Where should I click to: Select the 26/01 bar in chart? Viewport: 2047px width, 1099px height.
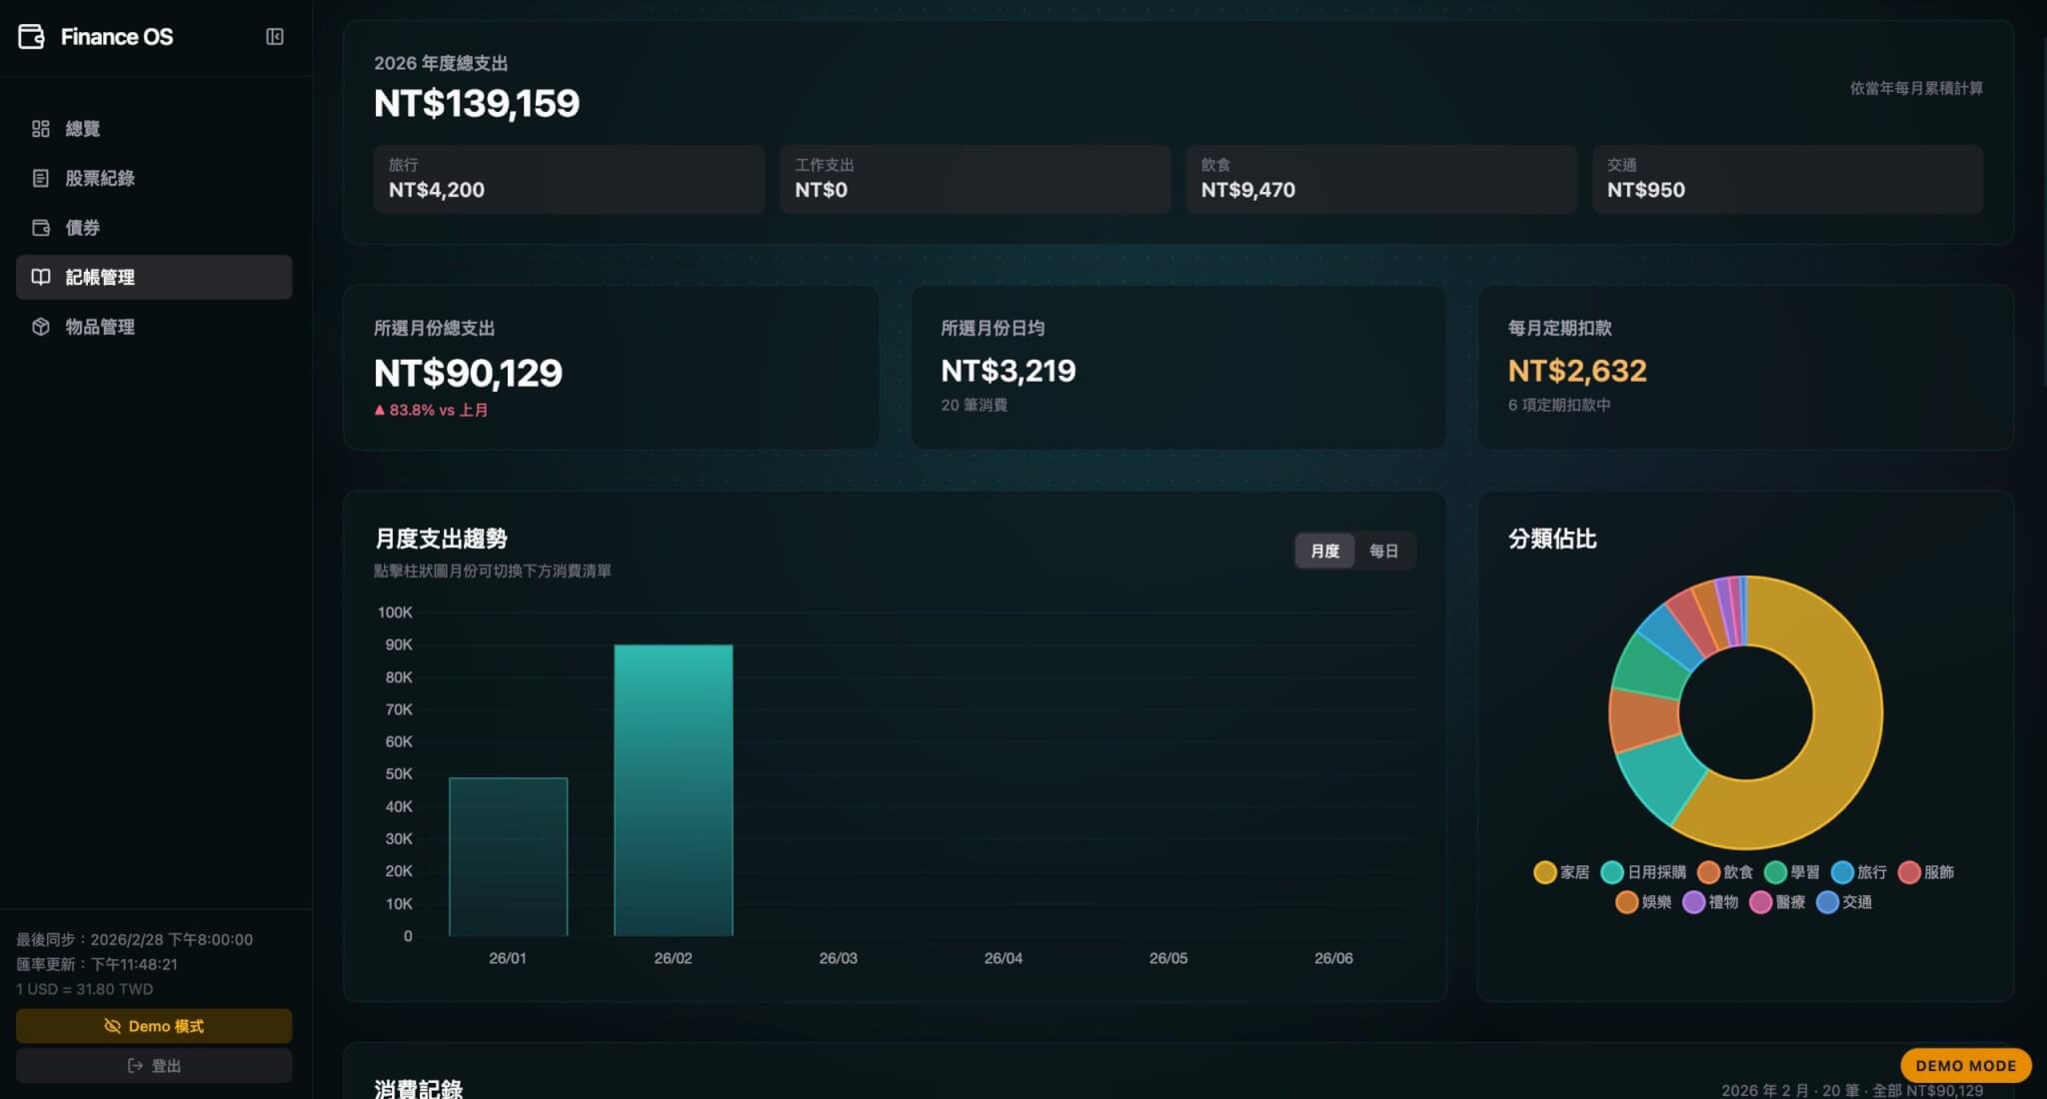tap(508, 856)
